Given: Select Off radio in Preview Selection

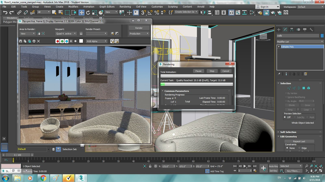Looking at the screenshot, I should click(x=285, y=117).
